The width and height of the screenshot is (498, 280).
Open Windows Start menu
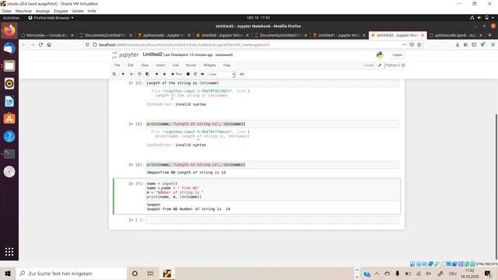(x=8, y=273)
